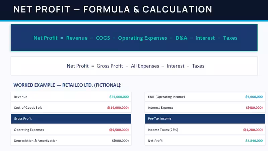Select the Cost of Goods Sold row

[71, 108]
